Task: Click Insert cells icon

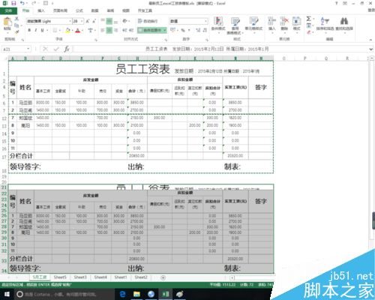Action: [x=271, y=22]
